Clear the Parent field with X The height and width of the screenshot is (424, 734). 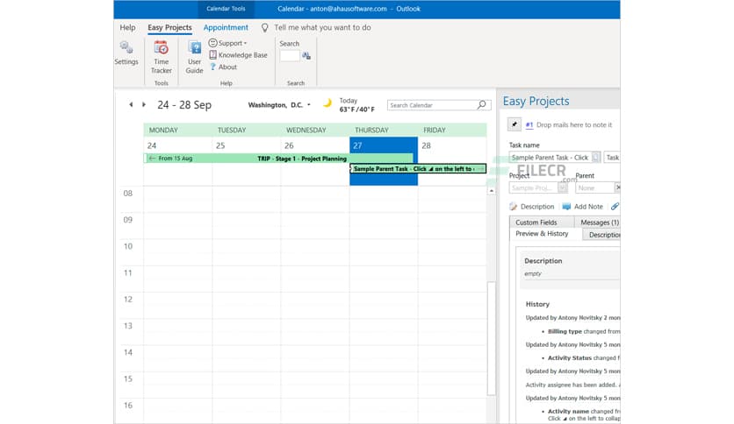point(617,187)
